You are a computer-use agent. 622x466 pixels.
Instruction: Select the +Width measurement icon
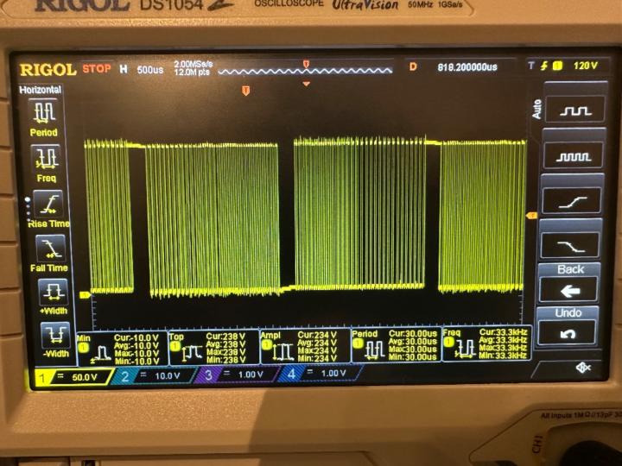click(54, 293)
